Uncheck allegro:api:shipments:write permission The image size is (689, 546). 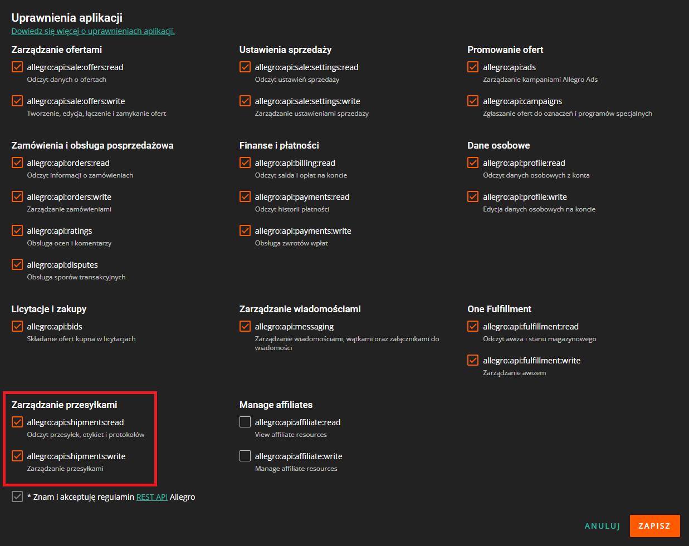pos(17,456)
